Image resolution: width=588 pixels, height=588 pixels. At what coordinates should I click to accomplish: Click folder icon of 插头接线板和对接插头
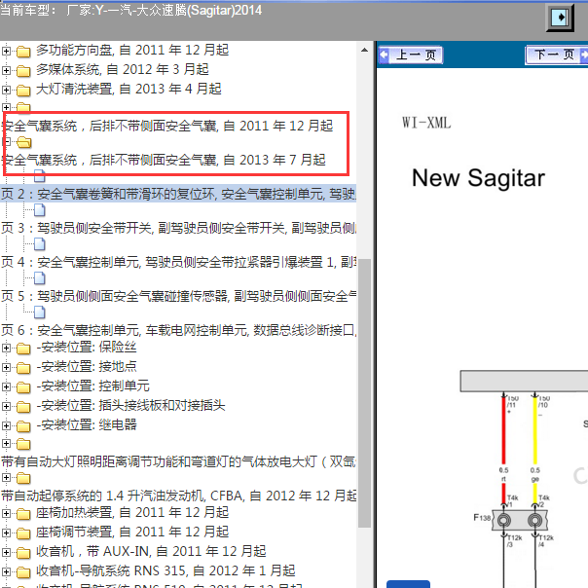(23, 407)
